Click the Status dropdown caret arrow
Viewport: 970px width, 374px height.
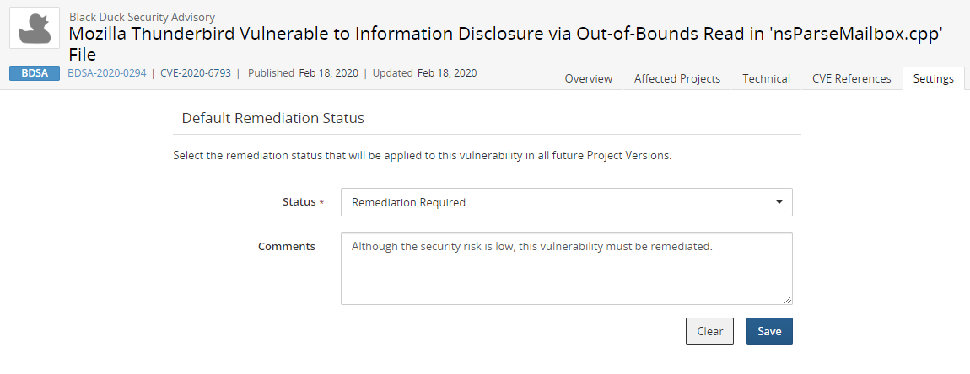tap(779, 202)
